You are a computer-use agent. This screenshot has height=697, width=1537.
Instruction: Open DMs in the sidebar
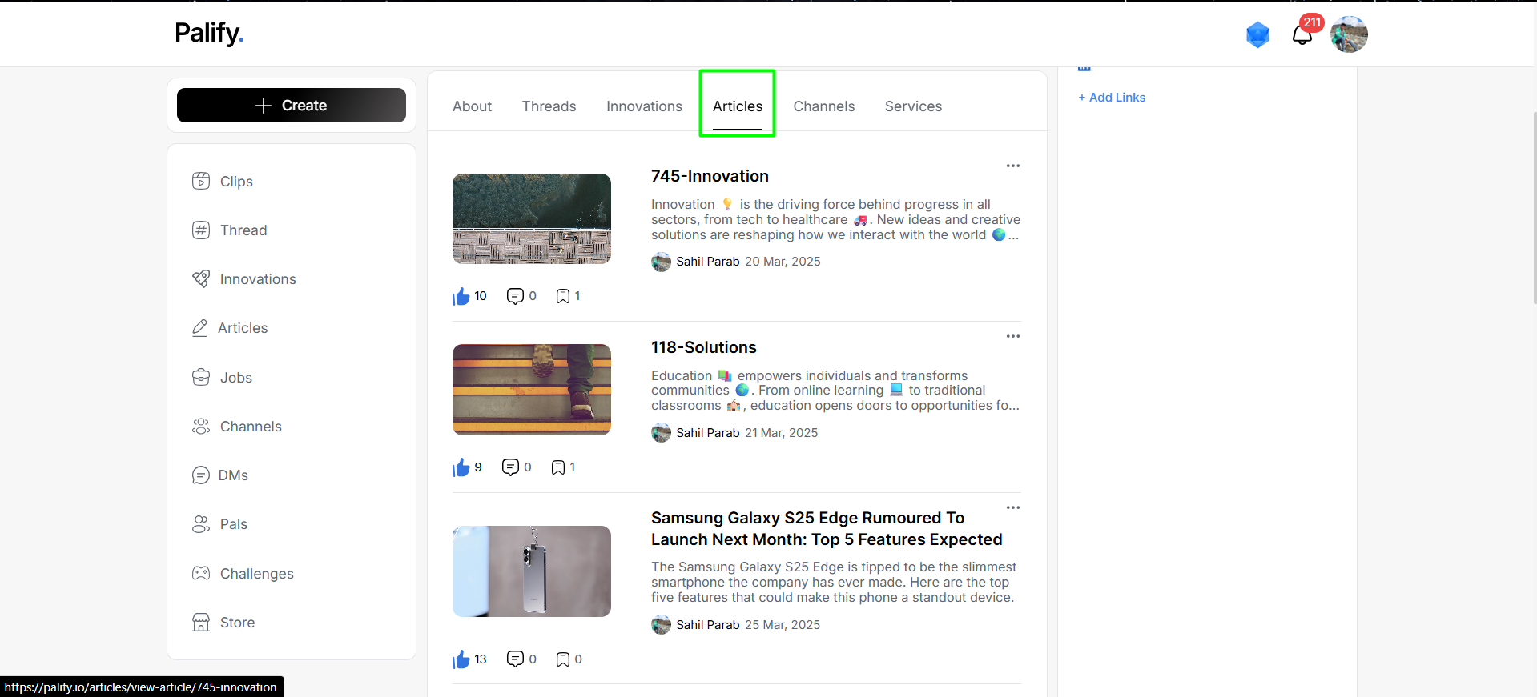point(220,475)
